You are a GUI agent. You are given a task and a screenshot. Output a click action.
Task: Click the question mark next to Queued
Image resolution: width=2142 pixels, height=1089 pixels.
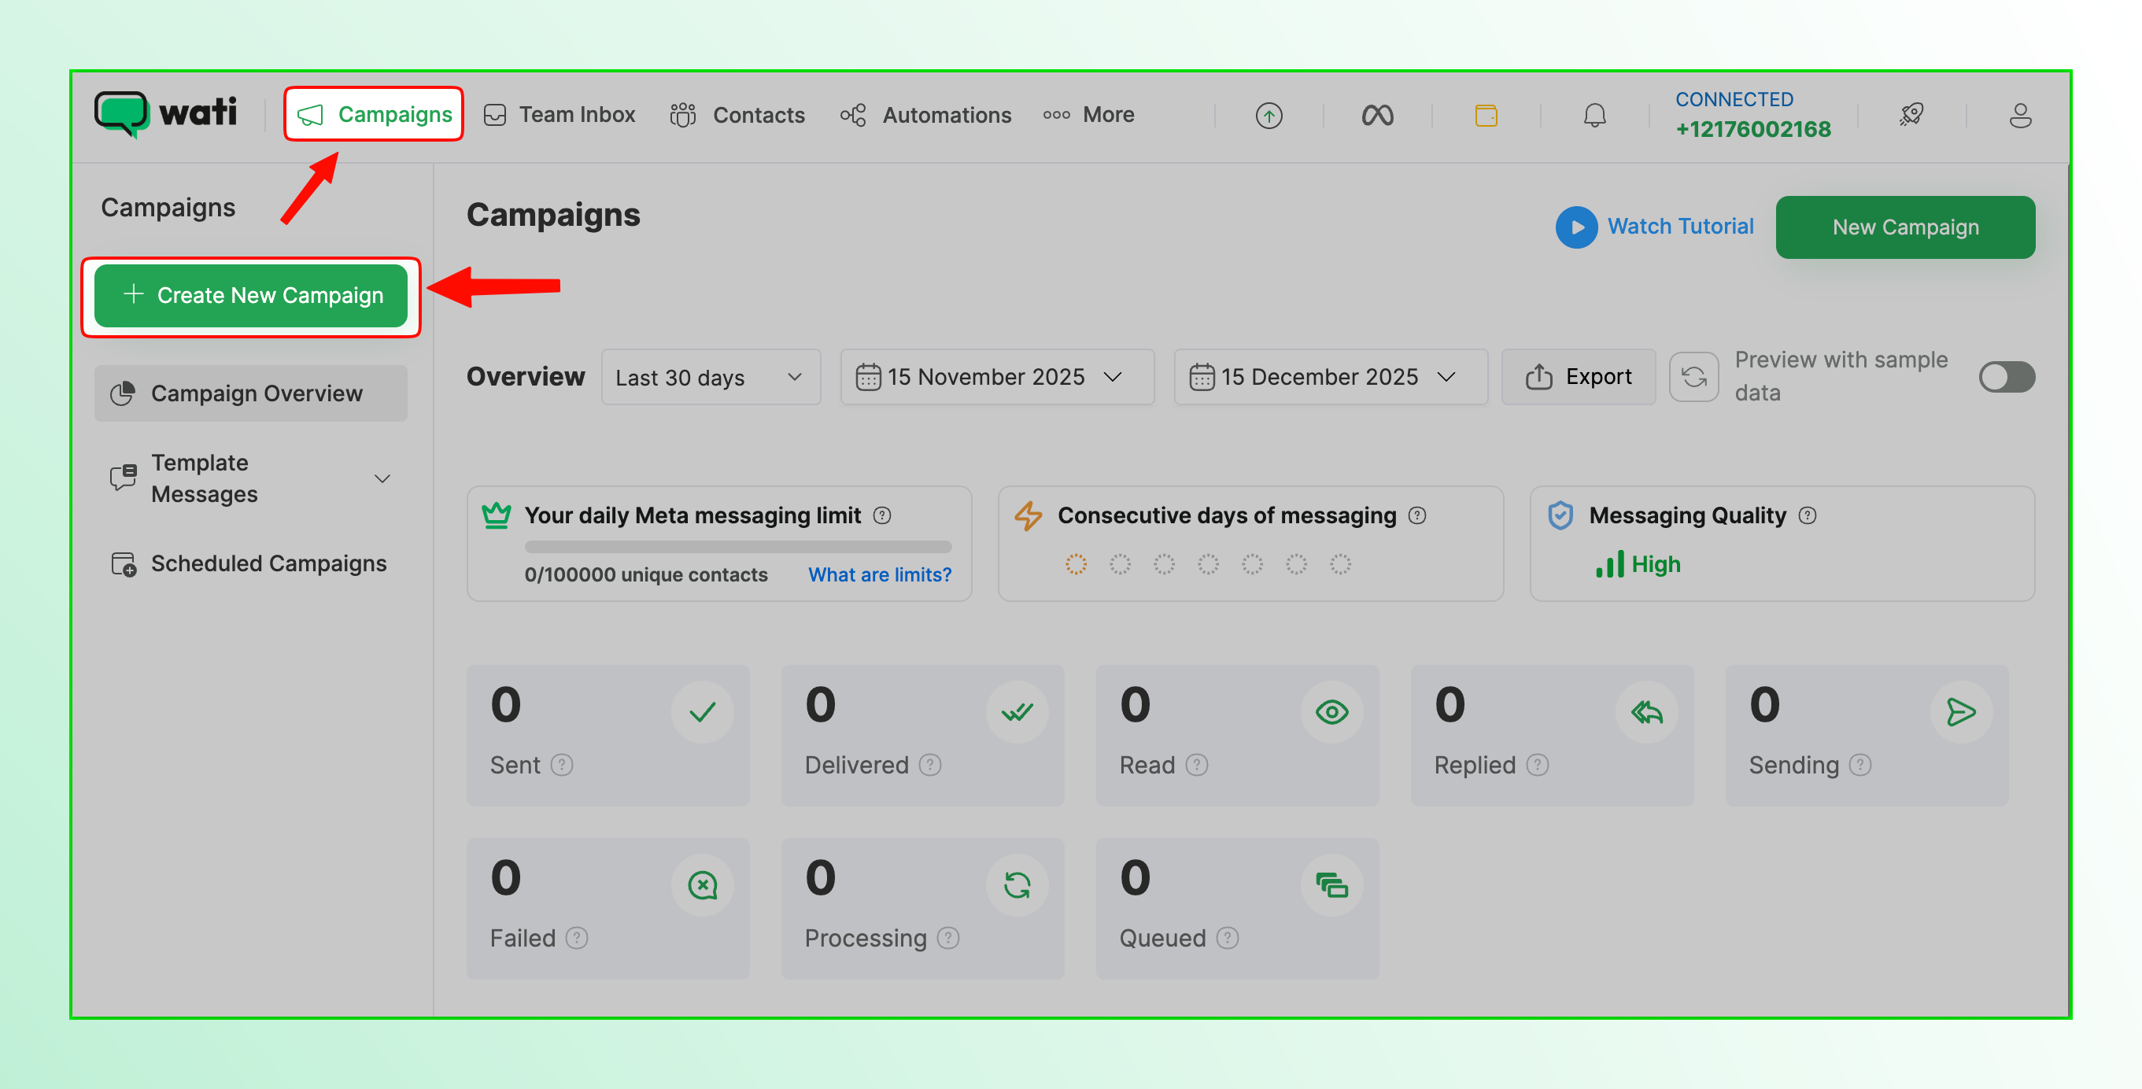(x=1227, y=938)
